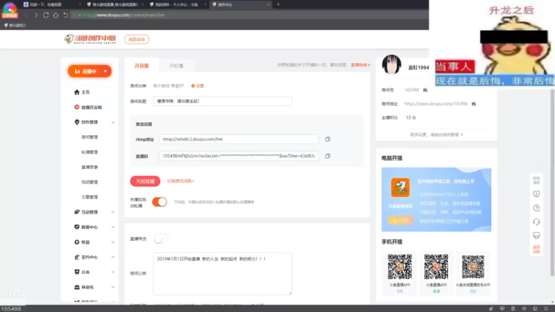Copy the rtmp address with copy icon
The image size is (555, 312).
(327, 139)
